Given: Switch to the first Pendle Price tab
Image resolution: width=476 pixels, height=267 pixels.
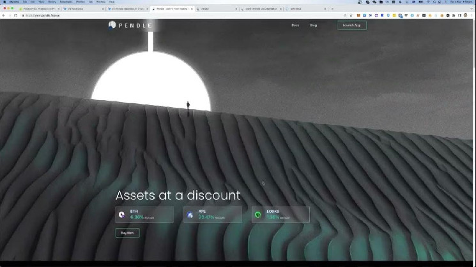Looking at the screenshot, I should click(x=39, y=9).
